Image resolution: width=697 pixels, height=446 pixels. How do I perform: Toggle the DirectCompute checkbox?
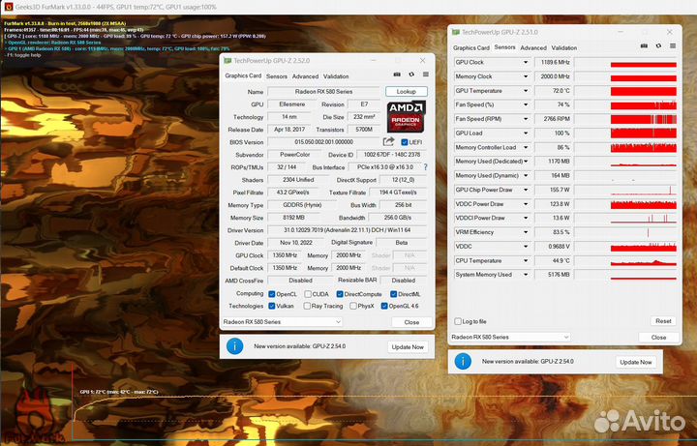(x=340, y=294)
